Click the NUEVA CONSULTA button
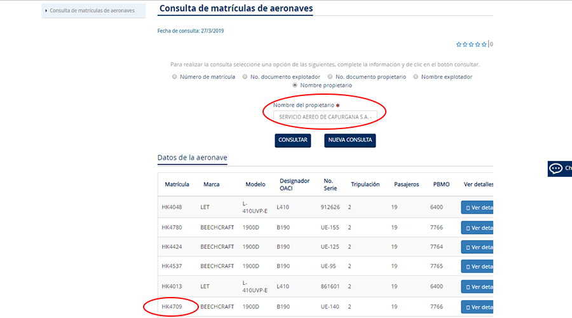 pyautogui.click(x=350, y=140)
